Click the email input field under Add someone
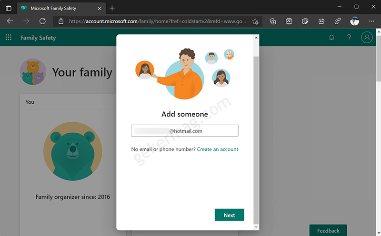 (x=184, y=131)
